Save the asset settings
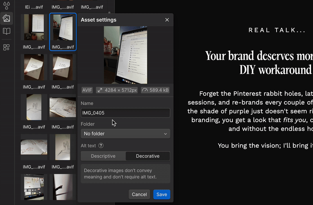This screenshot has height=205, width=313. pos(162,194)
